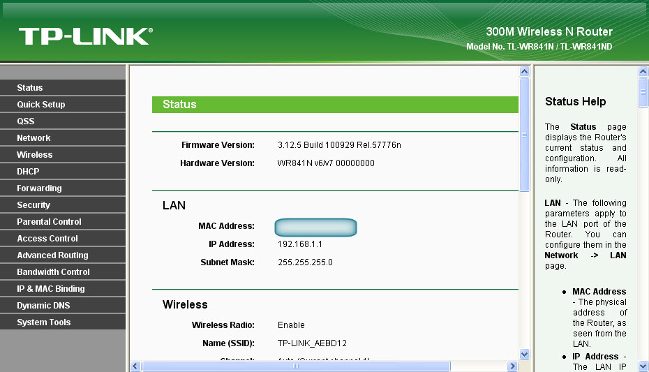Select IP & MAC Binding
This screenshot has width=649, height=372.
51,289
